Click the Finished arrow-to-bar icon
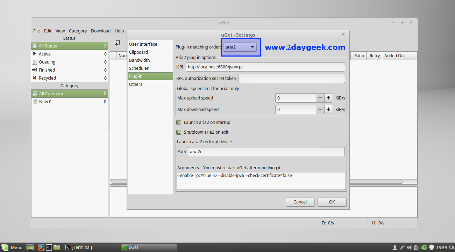 [x=35, y=70]
